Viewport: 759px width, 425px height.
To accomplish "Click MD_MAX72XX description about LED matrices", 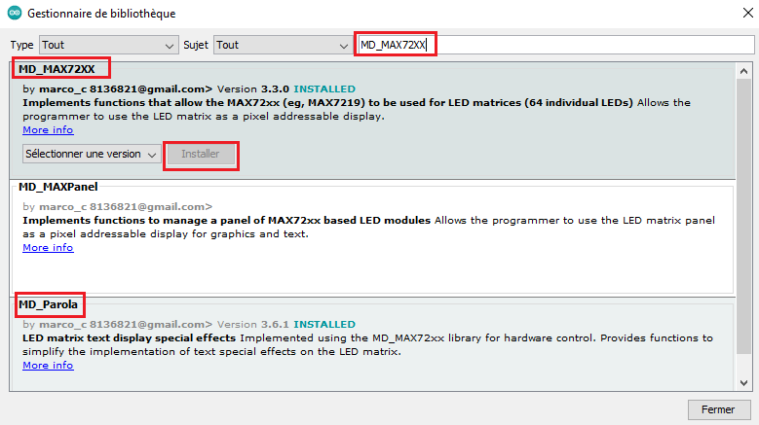I will pyautogui.click(x=357, y=110).
